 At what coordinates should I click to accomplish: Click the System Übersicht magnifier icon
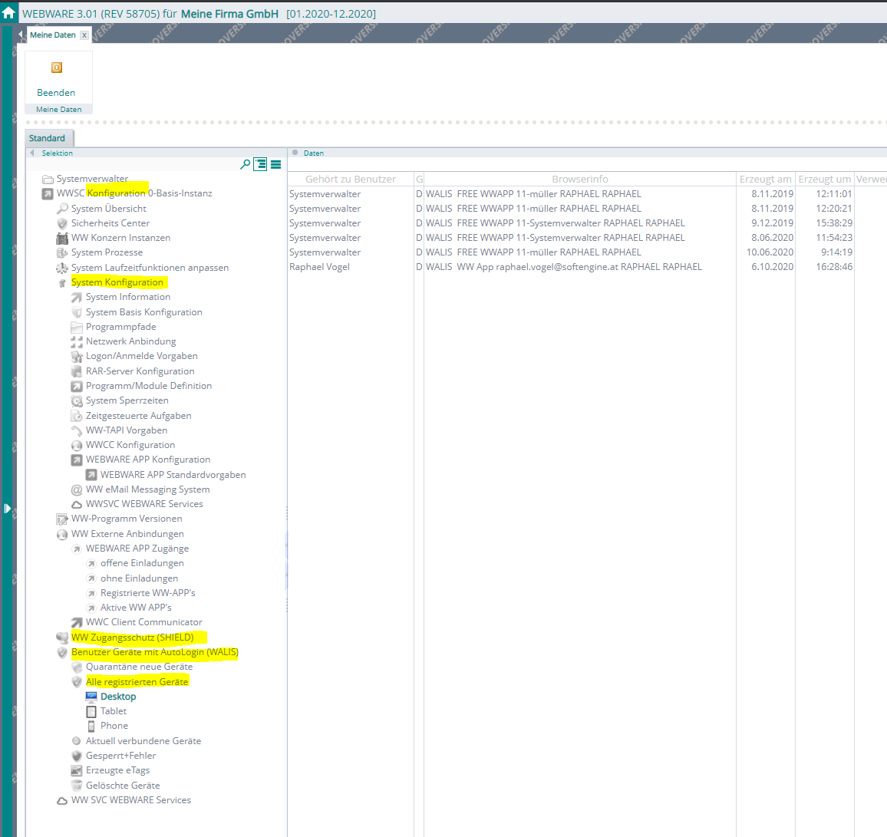62,209
